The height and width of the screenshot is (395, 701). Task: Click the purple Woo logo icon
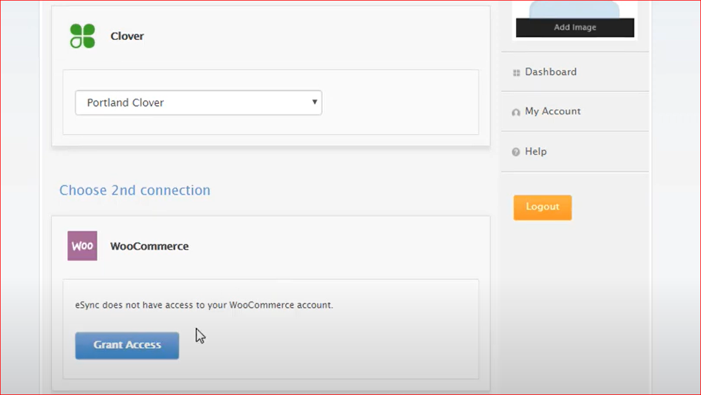(82, 246)
